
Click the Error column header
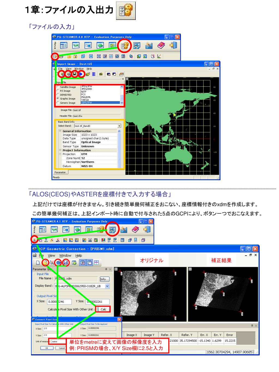coord(230,335)
